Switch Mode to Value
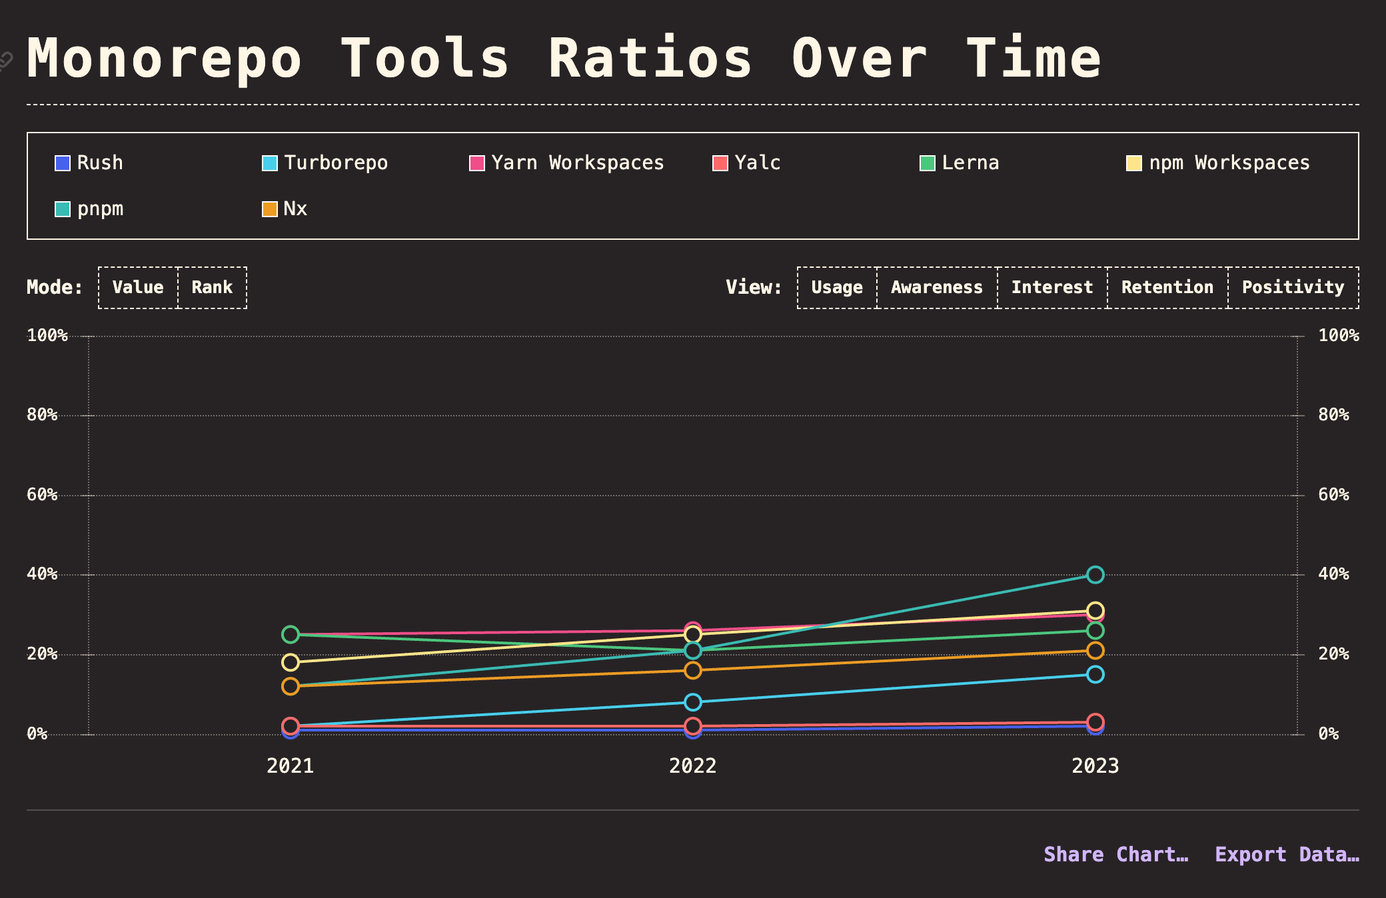 pos(137,287)
